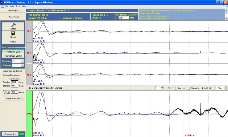Edit the Receiver sensitivity field
Screen dimensions: 228x137
(x=15, y=82)
